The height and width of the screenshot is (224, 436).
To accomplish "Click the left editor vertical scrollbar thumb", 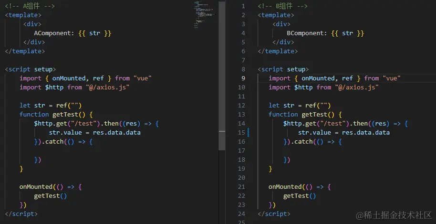I will click(x=222, y=76).
